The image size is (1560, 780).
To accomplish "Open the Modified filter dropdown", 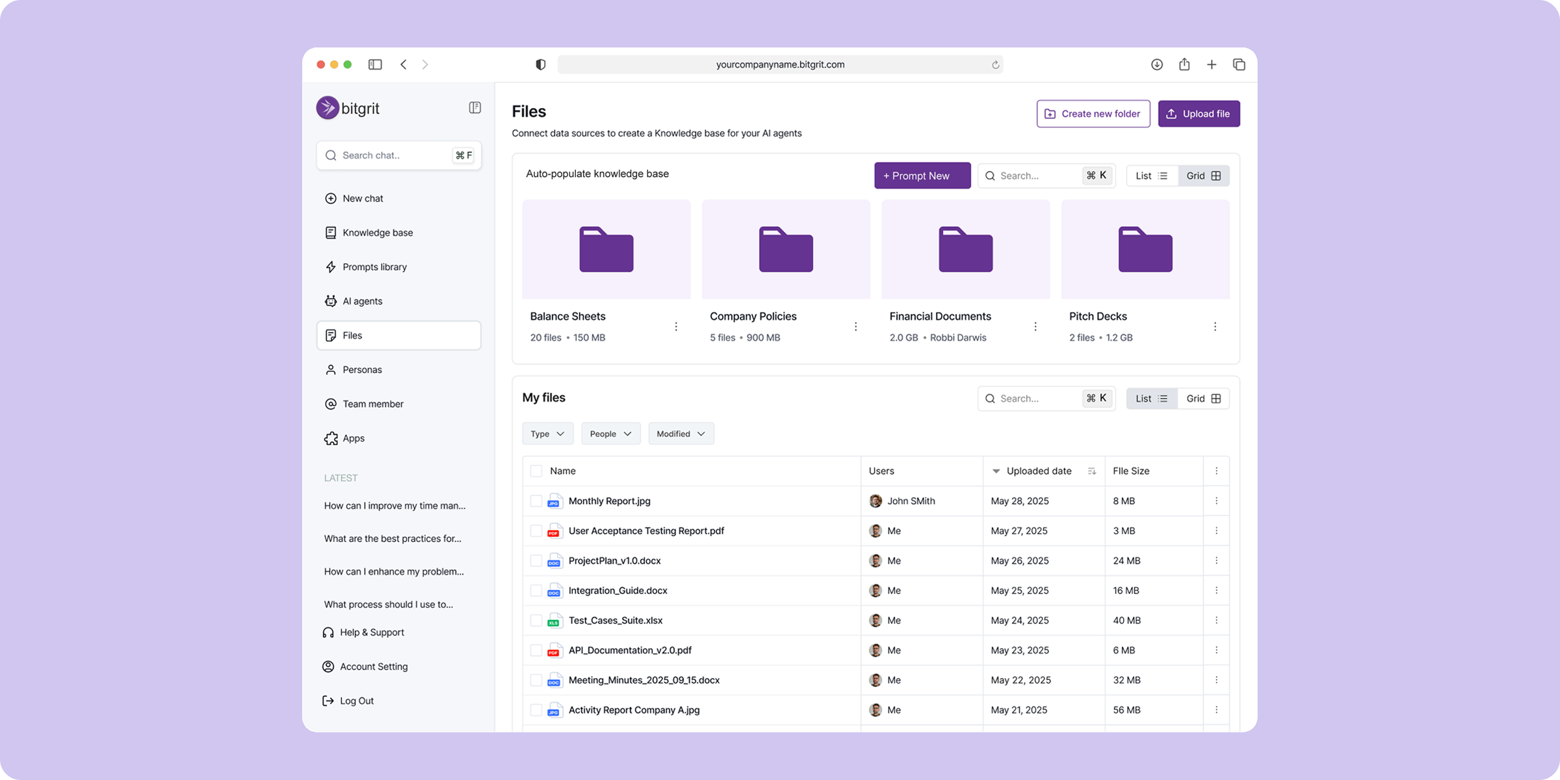I will pos(681,434).
